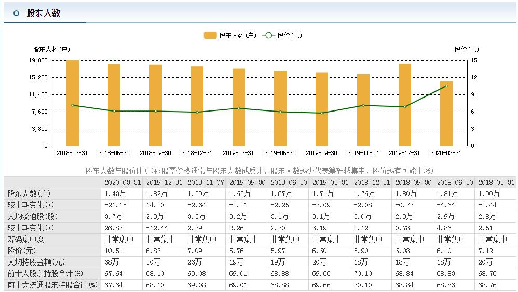
Task: Select the 2019-12-31 orange bar
Action: tap(405, 105)
